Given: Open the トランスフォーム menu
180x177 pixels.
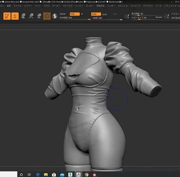Looking at the screenshot, I should pyautogui.click(x=172, y=6).
